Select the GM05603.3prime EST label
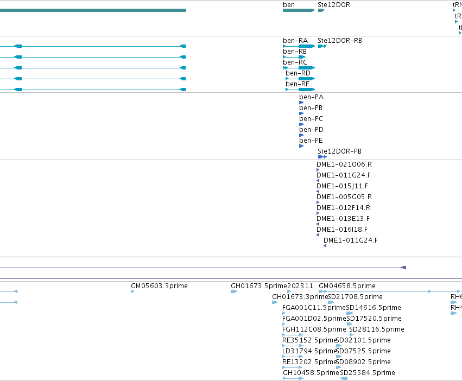The image size is (462, 381). [159, 286]
